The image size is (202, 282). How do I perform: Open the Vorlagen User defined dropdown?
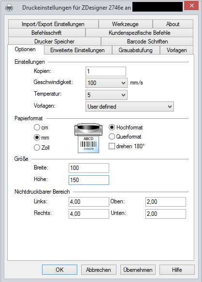[x=130, y=106]
